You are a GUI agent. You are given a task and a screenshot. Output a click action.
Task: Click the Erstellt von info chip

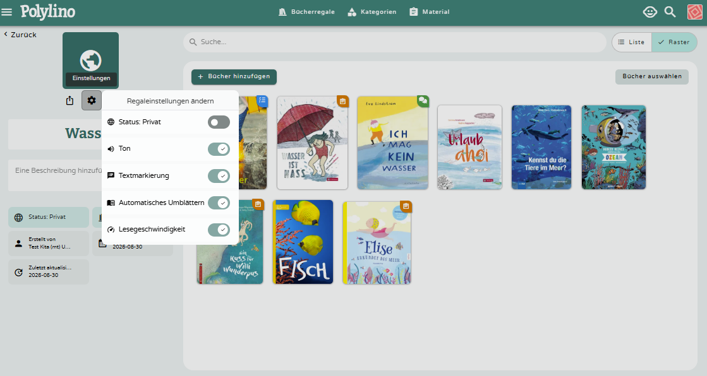49,243
